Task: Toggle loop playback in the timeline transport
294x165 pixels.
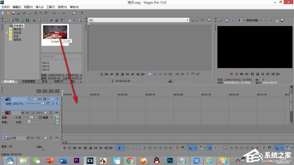Action: [70, 148]
